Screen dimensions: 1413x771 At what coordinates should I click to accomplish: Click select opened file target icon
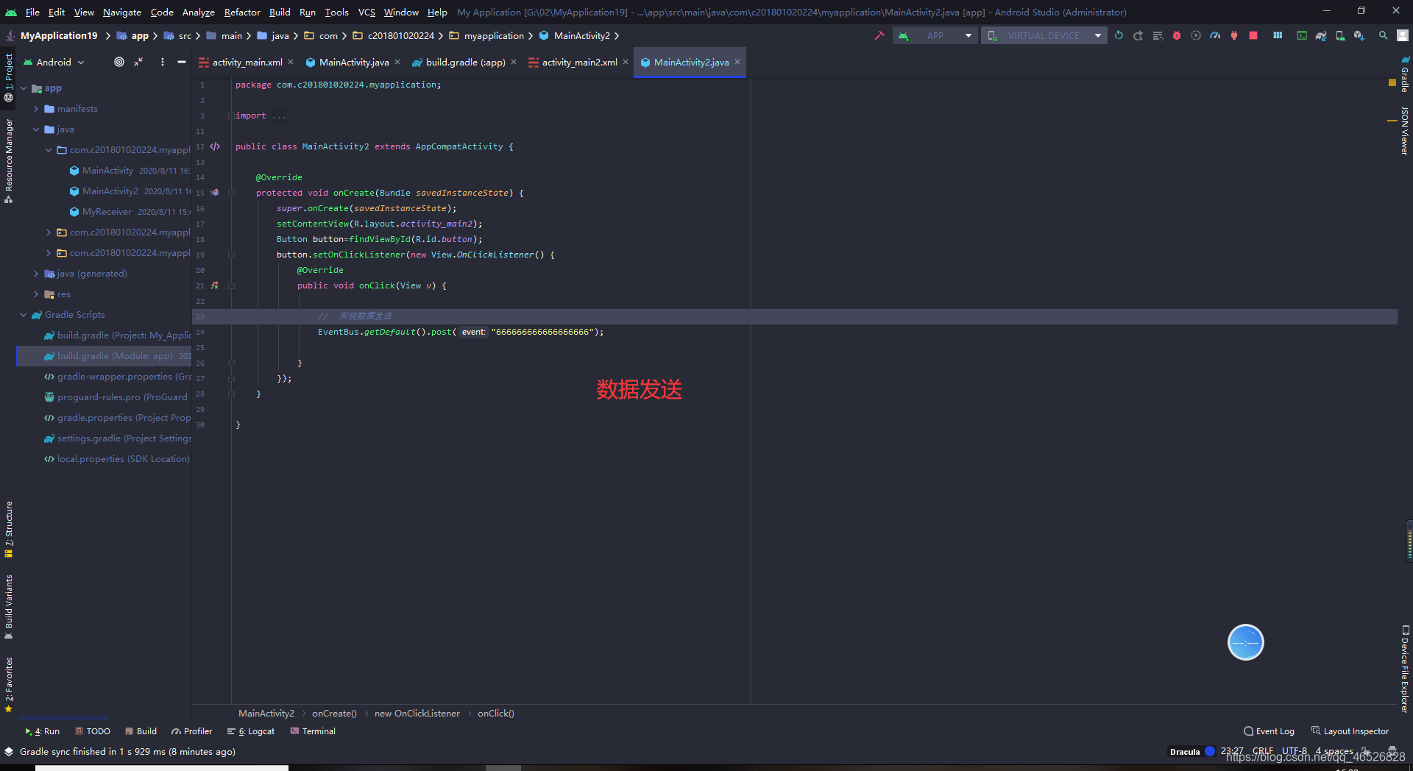(119, 62)
